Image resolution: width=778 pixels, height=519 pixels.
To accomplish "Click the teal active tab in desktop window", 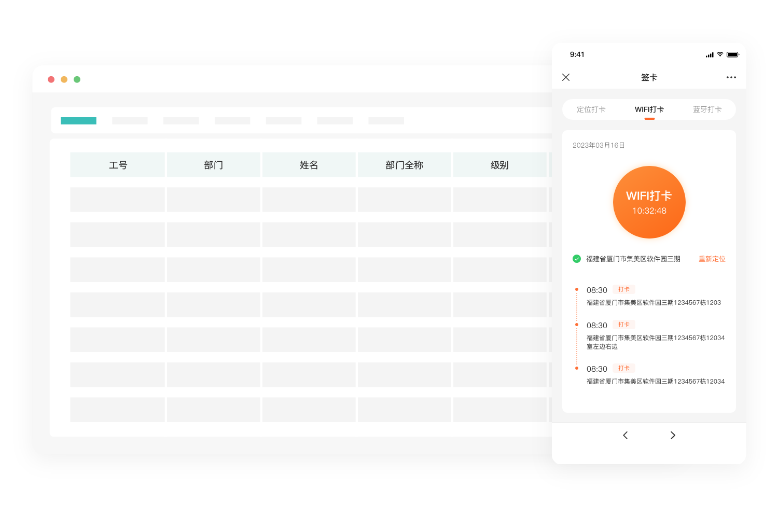I will 78,121.
